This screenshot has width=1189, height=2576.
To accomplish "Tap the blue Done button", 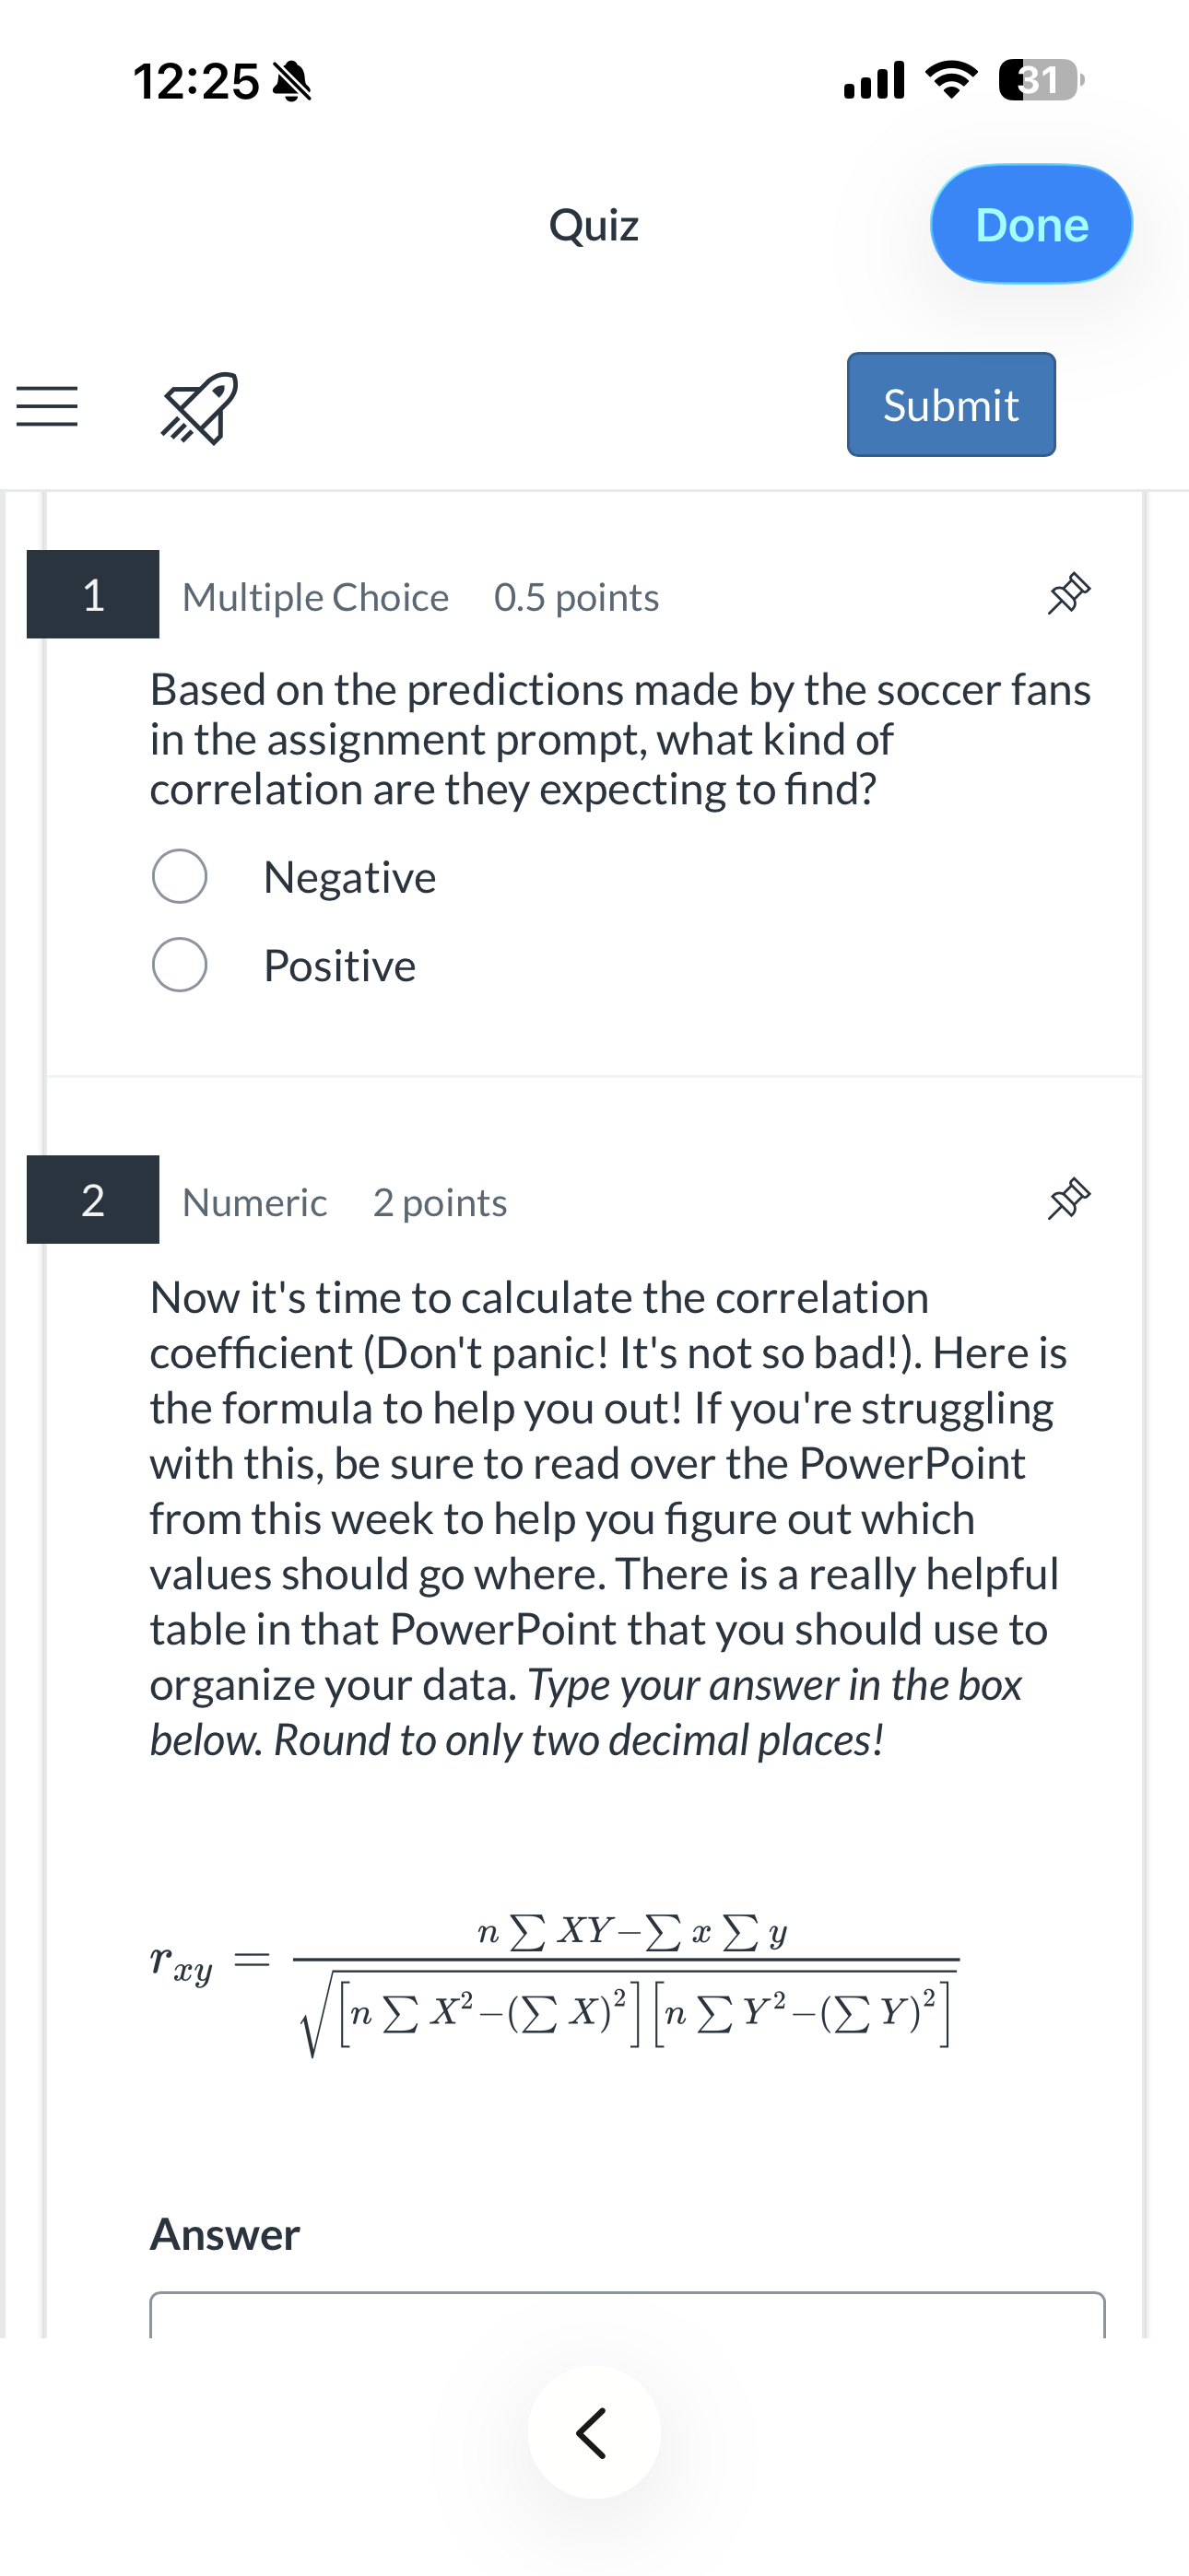I will point(1030,224).
